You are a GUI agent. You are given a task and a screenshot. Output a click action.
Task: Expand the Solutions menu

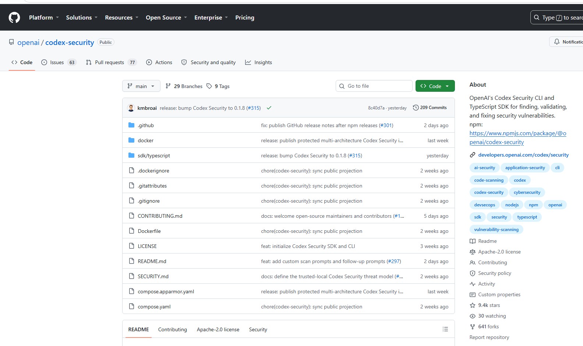82,18
